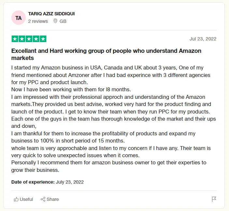Open the reviewer name TARIQ AZIZ SIDDIQUI

tap(51, 14)
